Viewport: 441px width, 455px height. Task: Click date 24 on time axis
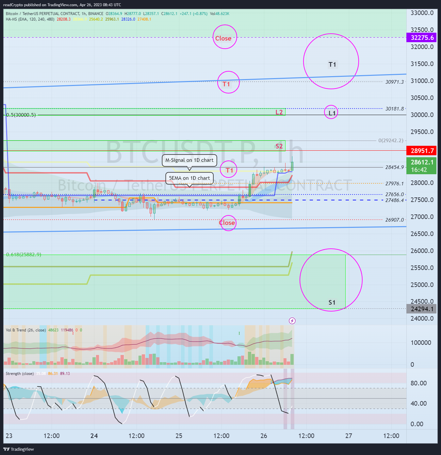click(94, 436)
